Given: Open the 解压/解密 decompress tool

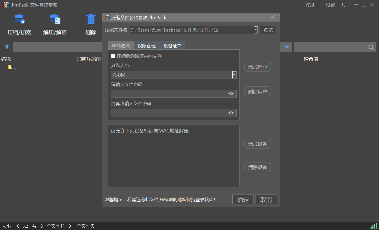Looking at the screenshot, I should click(x=55, y=24).
